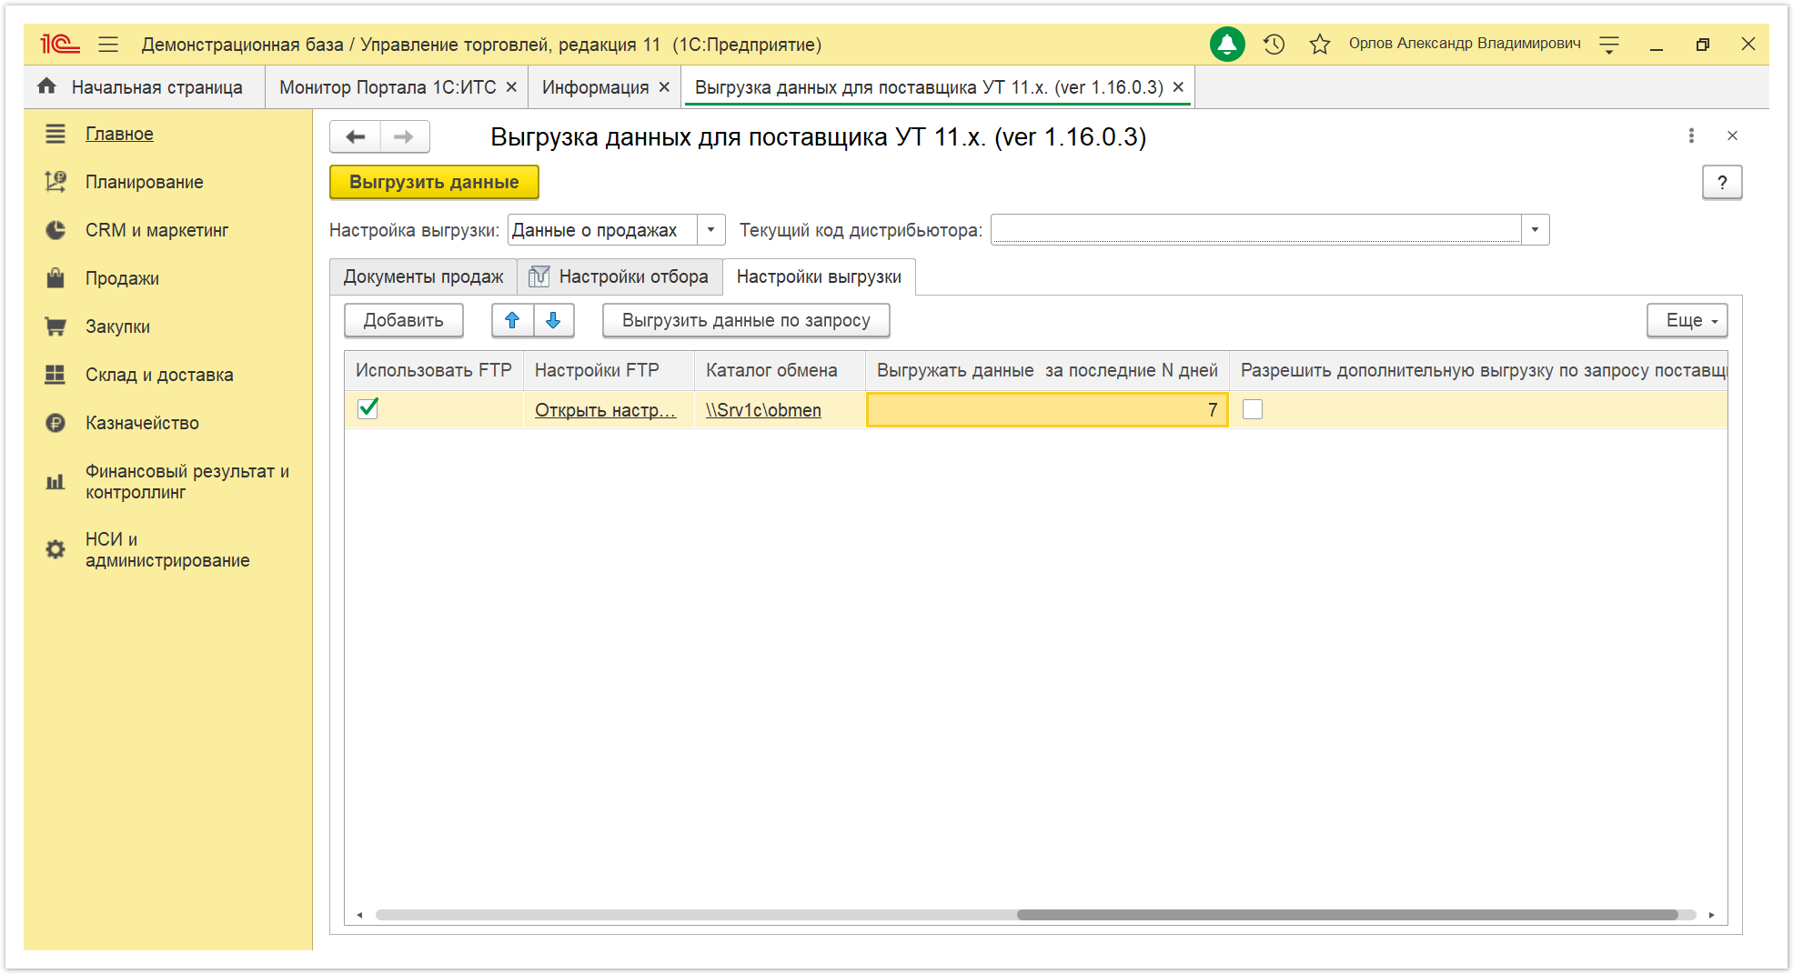Click Склад и доставка icon
Image resolution: width=1793 pixels, height=974 pixels.
55,375
